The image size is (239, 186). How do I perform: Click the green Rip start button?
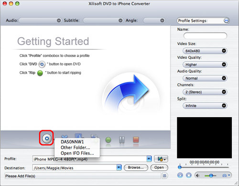[108, 140]
